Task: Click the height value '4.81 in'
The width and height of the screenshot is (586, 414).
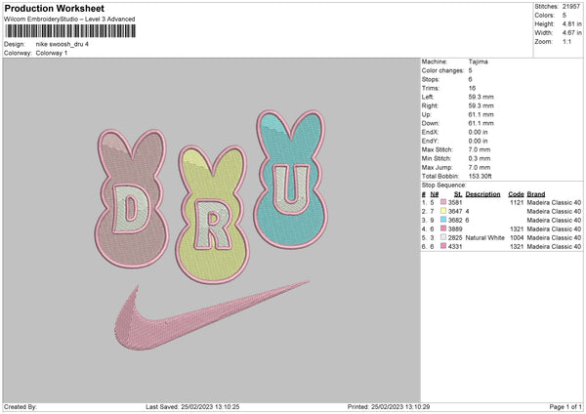Action: pyautogui.click(x=571, y=23)
